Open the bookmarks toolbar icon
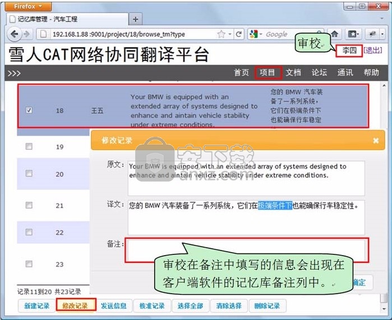Image resolution: width=392 pixels, height=320 pixels. click(352, 34)
